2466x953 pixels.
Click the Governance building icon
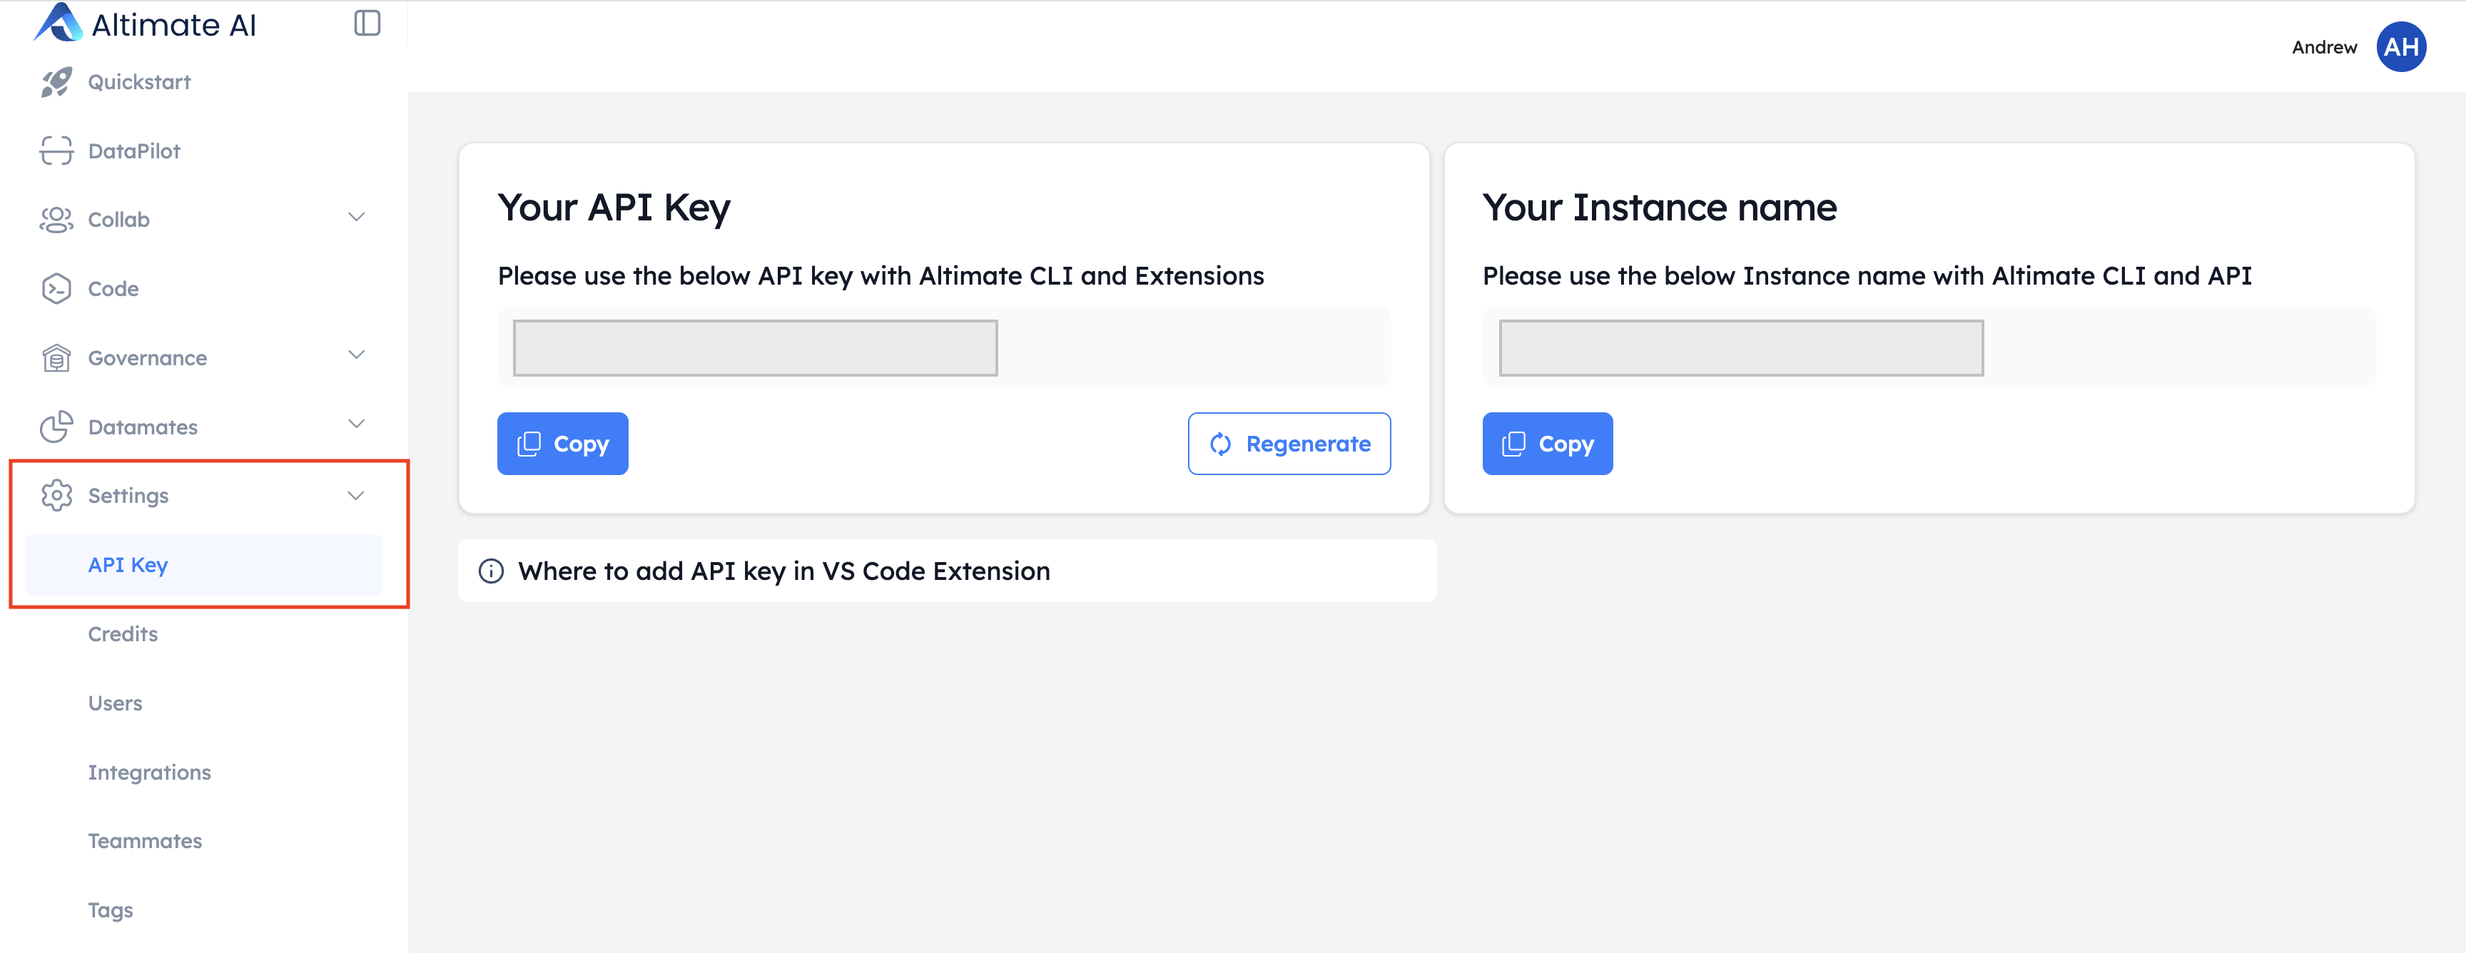56,358
